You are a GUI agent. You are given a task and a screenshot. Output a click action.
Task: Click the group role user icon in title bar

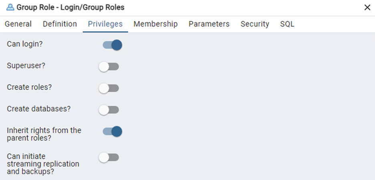pos(10,7)
